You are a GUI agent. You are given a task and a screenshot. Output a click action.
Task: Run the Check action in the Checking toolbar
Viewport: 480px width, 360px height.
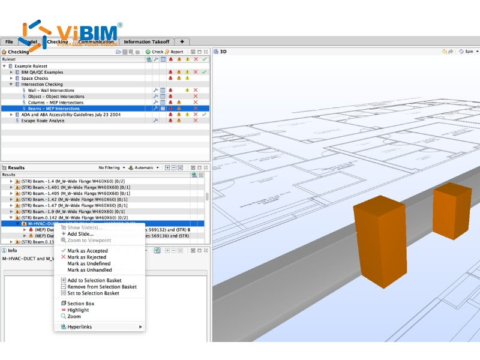click(155, 52)
